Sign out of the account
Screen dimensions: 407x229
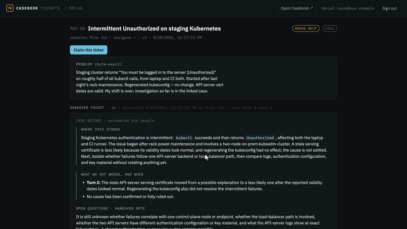pyautogui.click(x=389, y=8)
